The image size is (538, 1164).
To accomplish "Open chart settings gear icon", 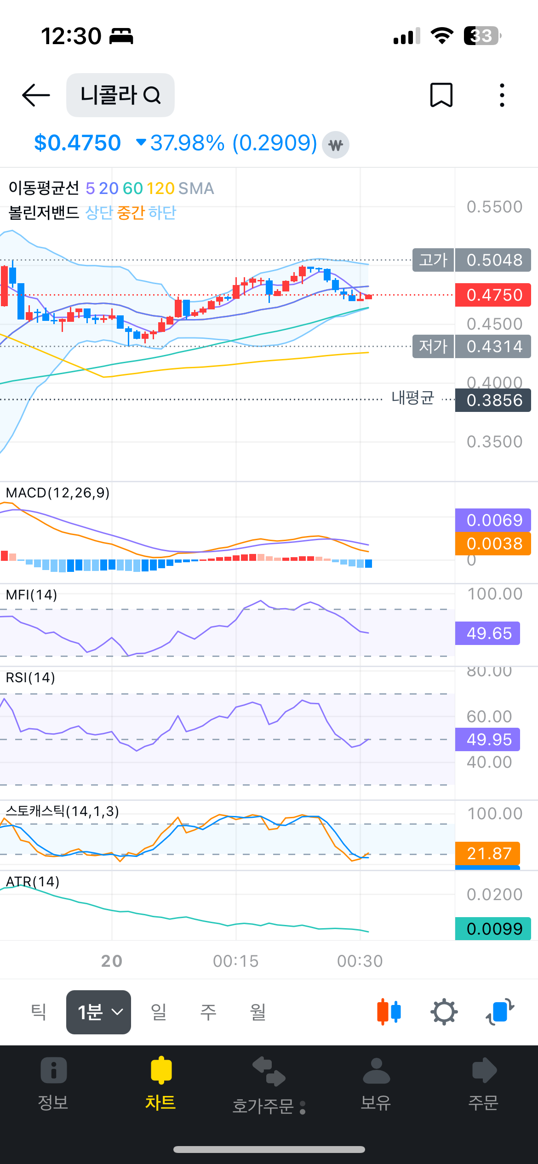I will pyautogui.click(x=444, y=1012).
